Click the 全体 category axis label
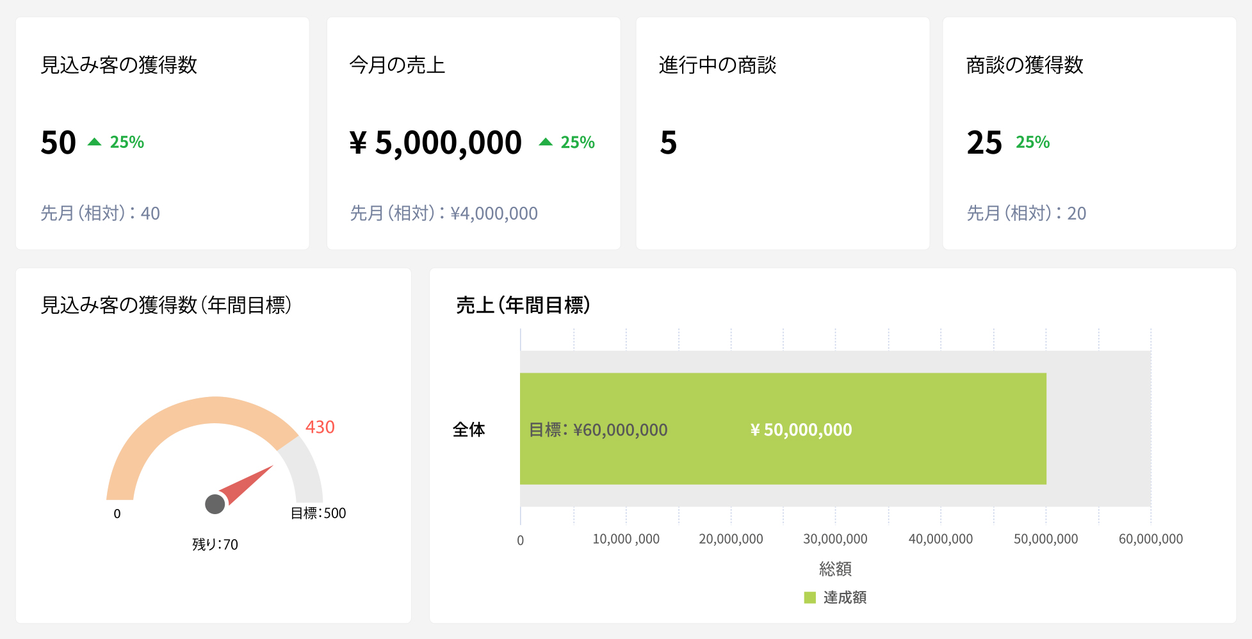The width and height of the screenshot is (1252, 639). pyautogui.click(x=469, y=430)
